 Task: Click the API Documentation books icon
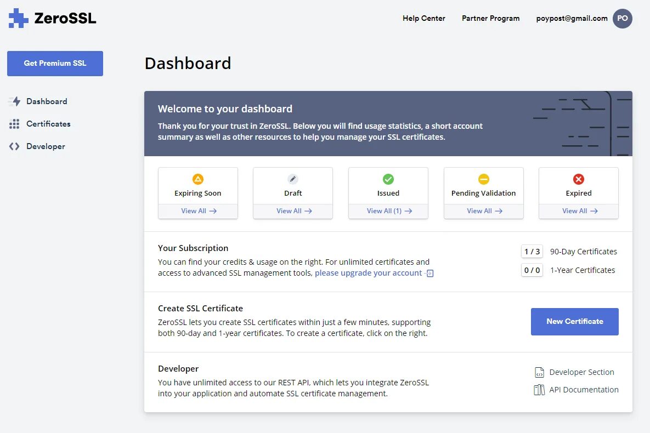click(x=539, y=390)
